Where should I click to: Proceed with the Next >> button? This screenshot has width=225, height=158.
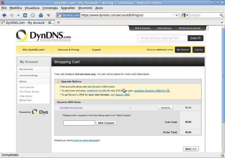(191, 149)
